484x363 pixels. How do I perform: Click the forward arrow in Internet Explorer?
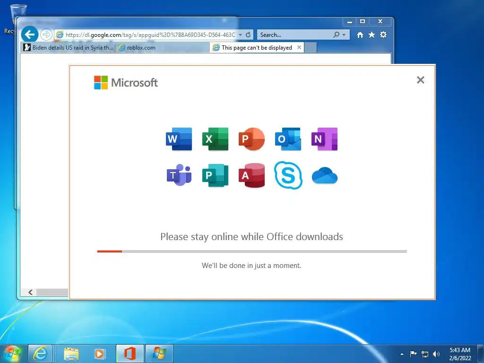click(46, 35)
